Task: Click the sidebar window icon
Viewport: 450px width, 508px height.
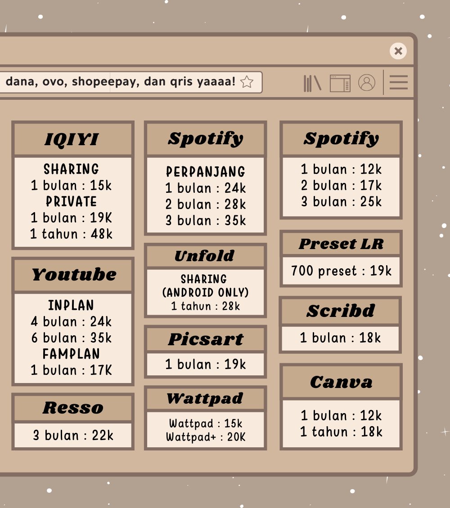Action: (340, 83)
